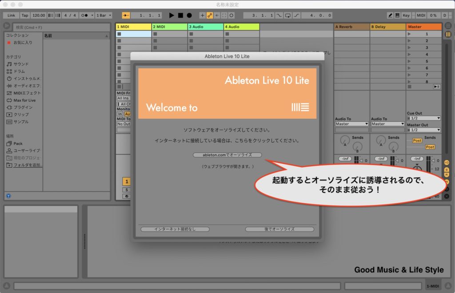Click the browser show/hide triangle icon

coord(6,26)
